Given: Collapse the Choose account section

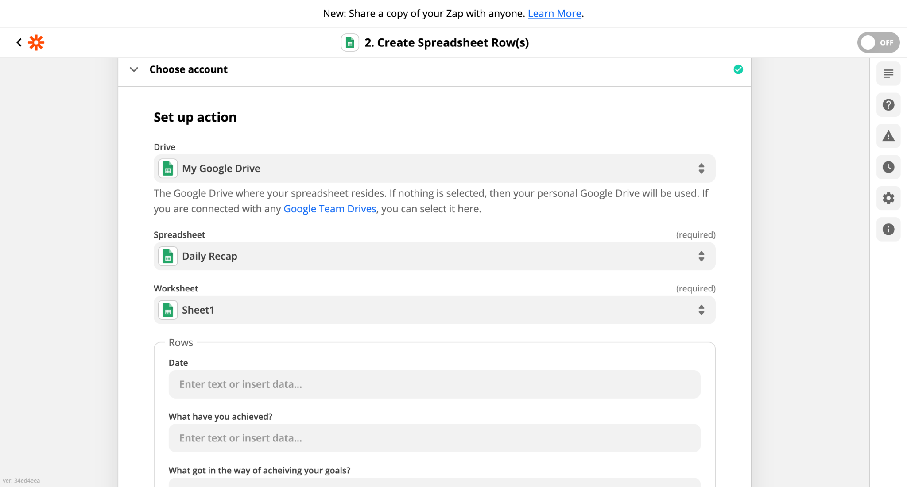Looking at the screenshot, I should [134, 69].
